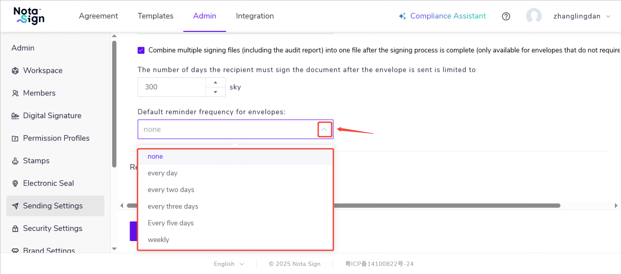Collapse the reminder frequency dropdown arrow

324,129
